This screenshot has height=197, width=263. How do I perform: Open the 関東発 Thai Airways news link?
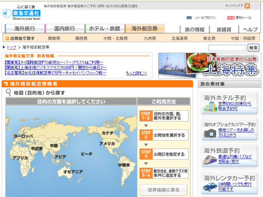coord(54,63)
